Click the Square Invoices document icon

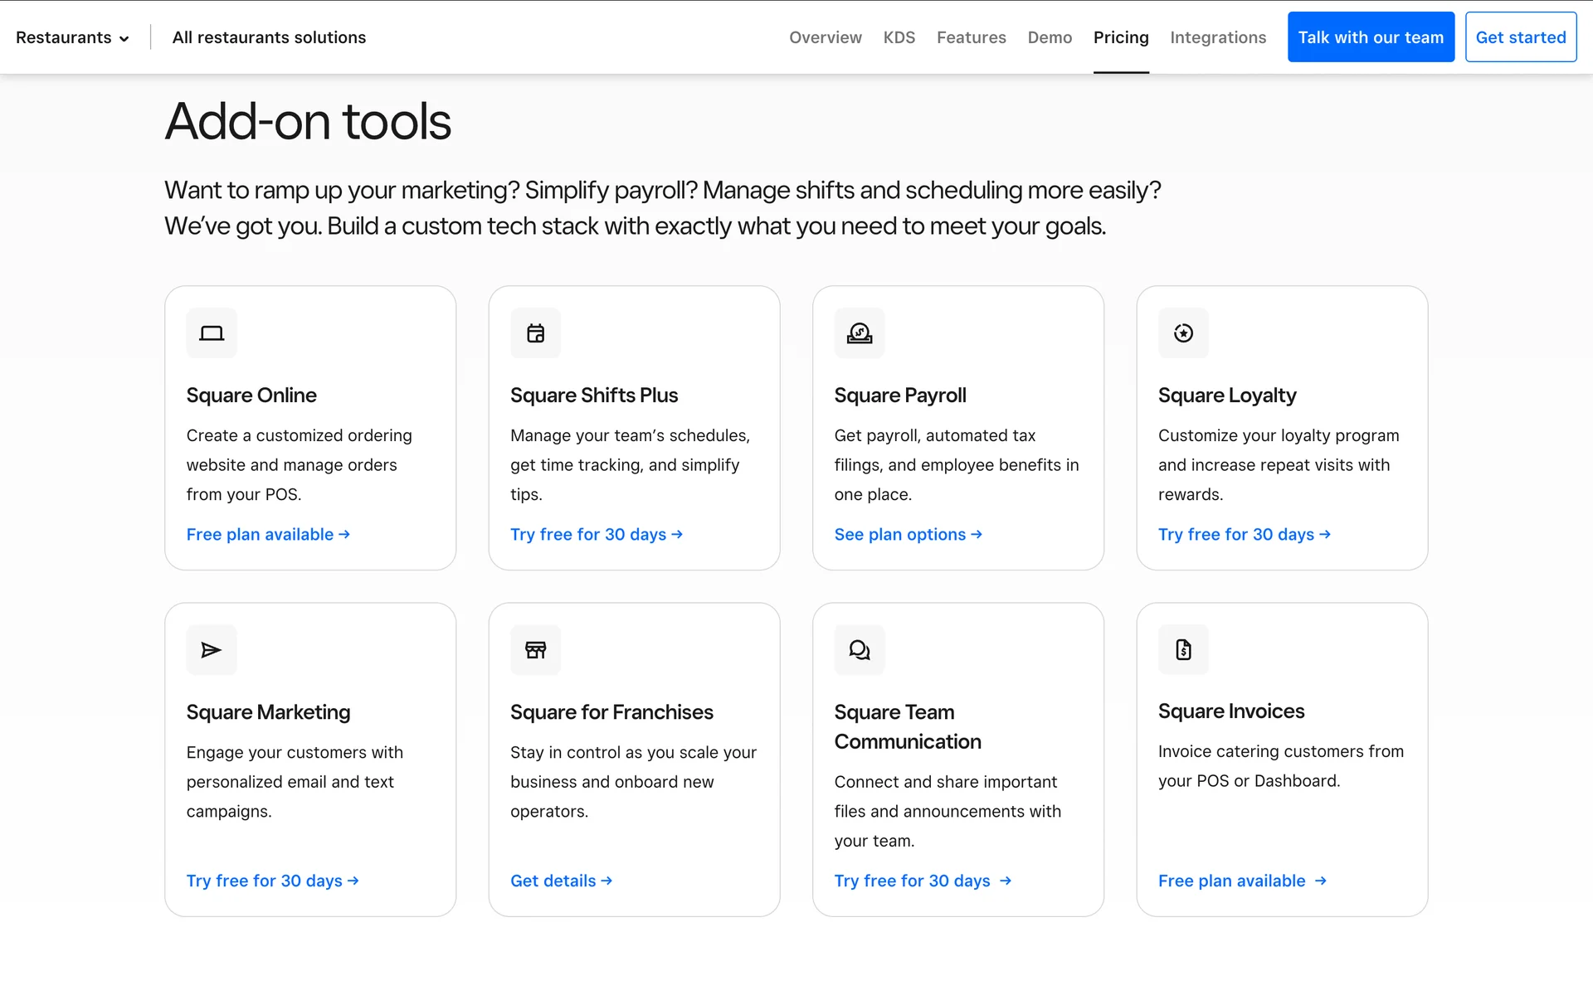point(1183,650)
